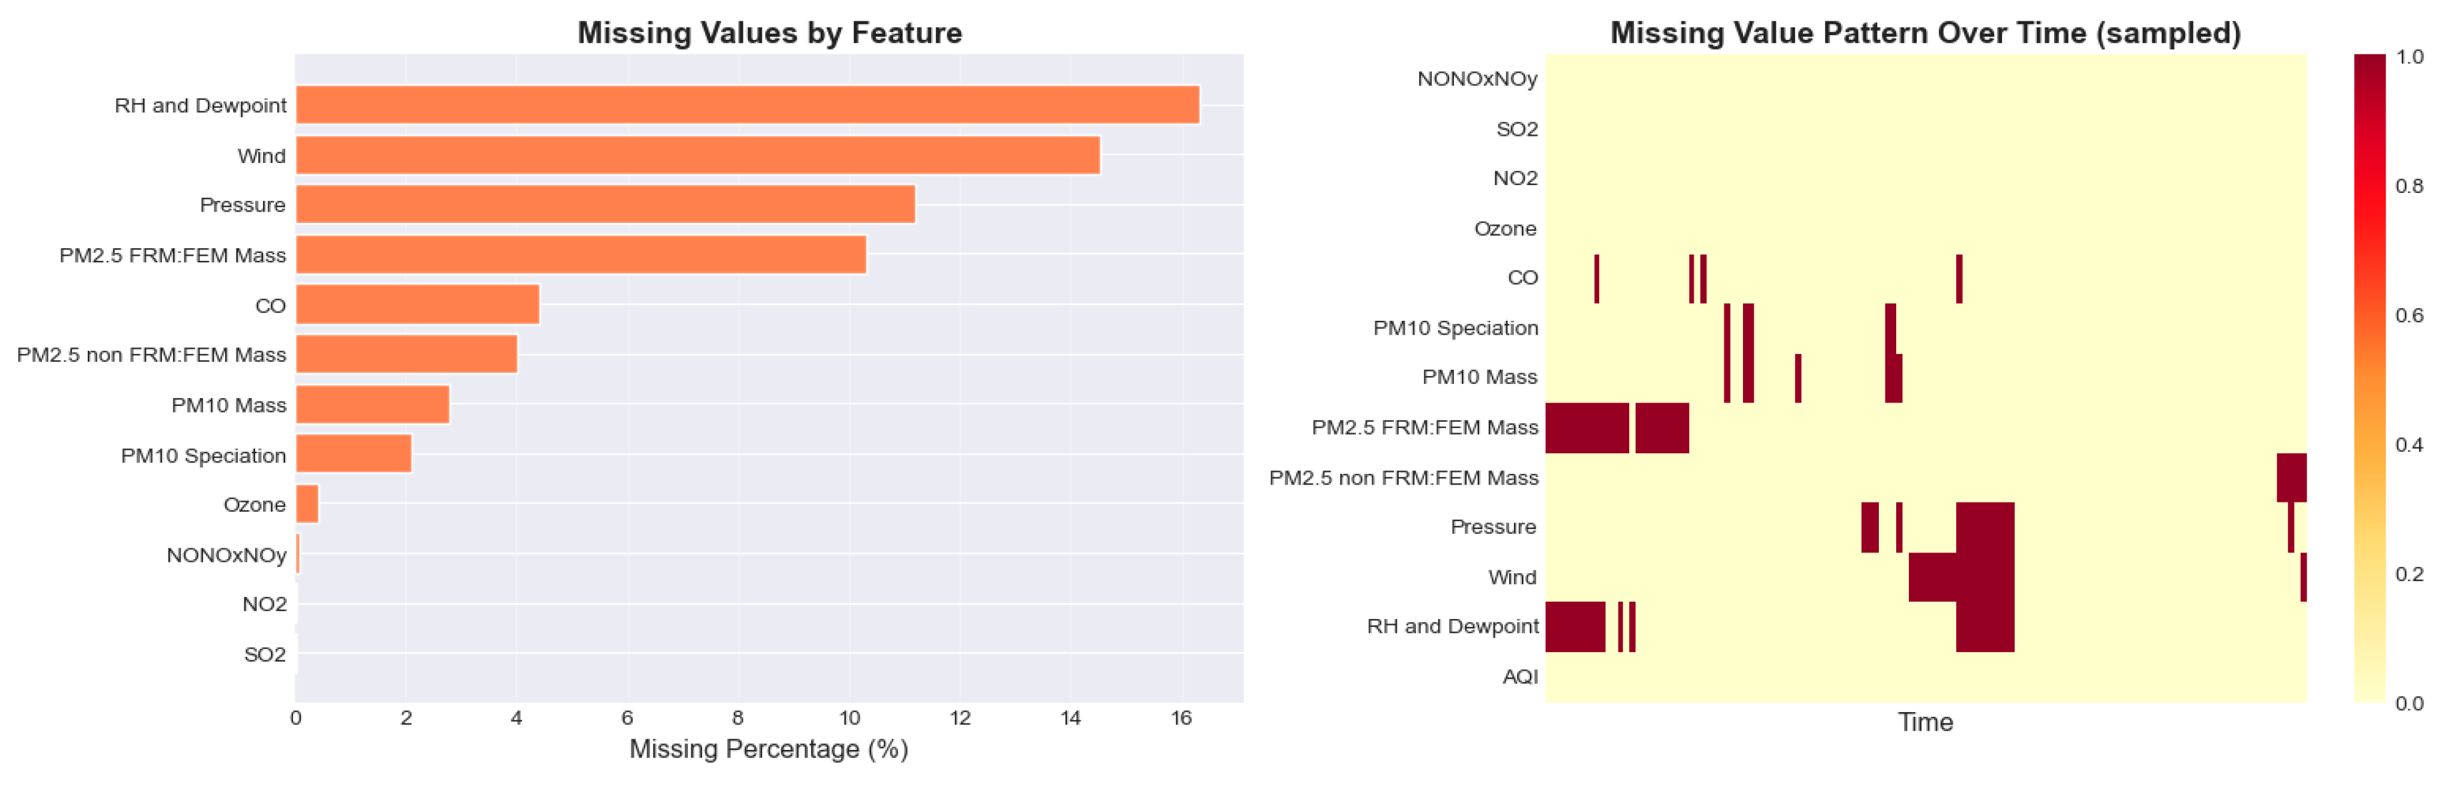Click the PM10 Mass bar
Viewport: 2439px width, 786px height.
tap(372, 405)
